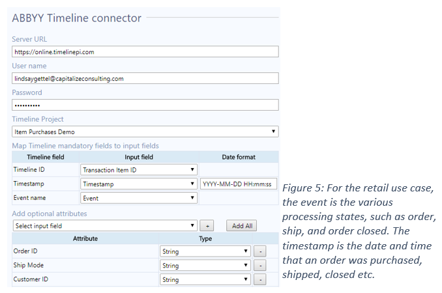
Task: Click the Attribute column header
Action: [84, 238]
